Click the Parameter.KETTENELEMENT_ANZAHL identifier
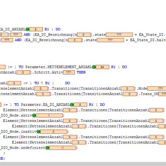Viewport: 166px width, 166px height. tap(58, 67)
